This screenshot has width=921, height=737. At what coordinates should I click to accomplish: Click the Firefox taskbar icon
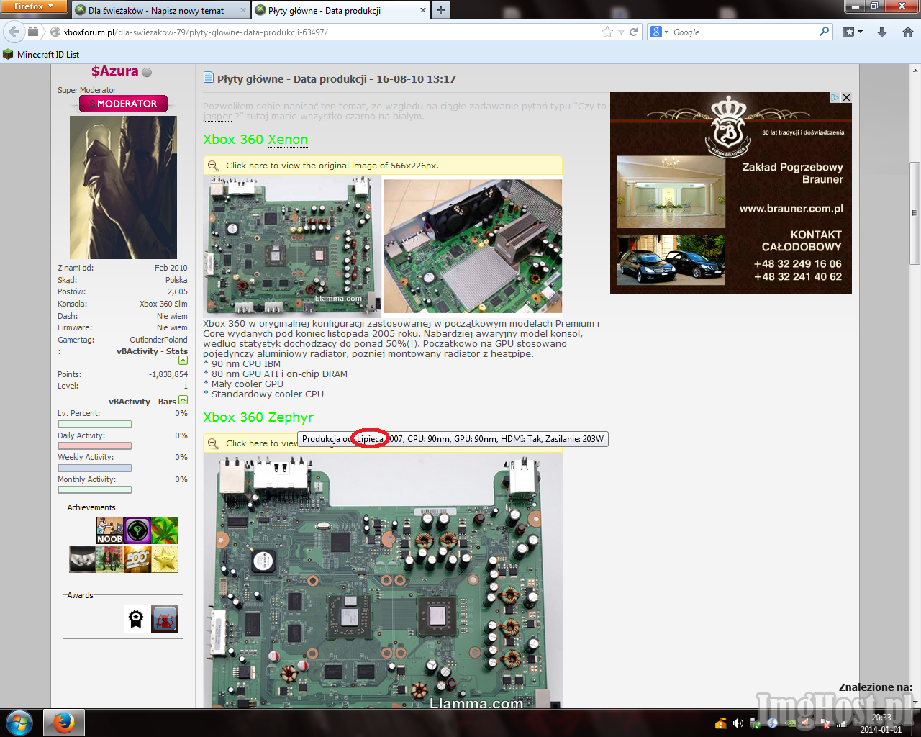coord(63,723)
